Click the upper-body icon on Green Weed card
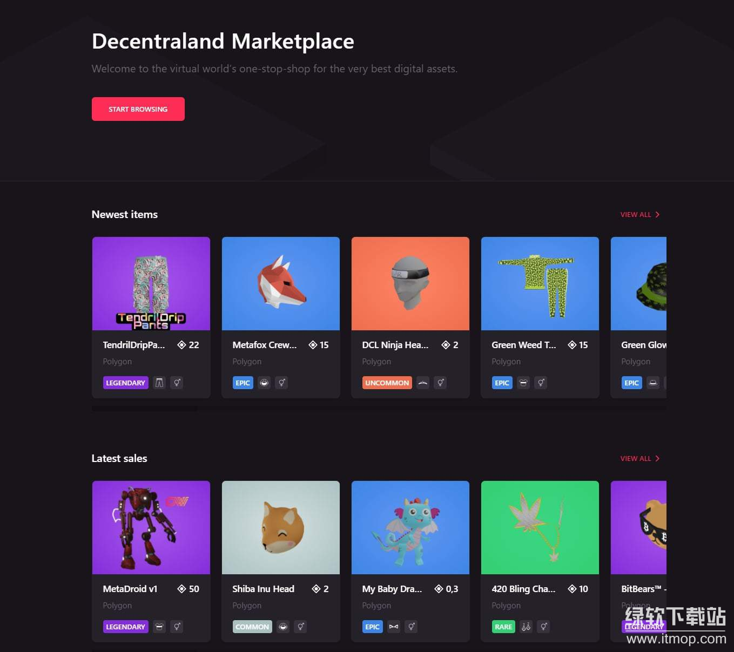This screenshot has height=652, width=734. (523, 383)
